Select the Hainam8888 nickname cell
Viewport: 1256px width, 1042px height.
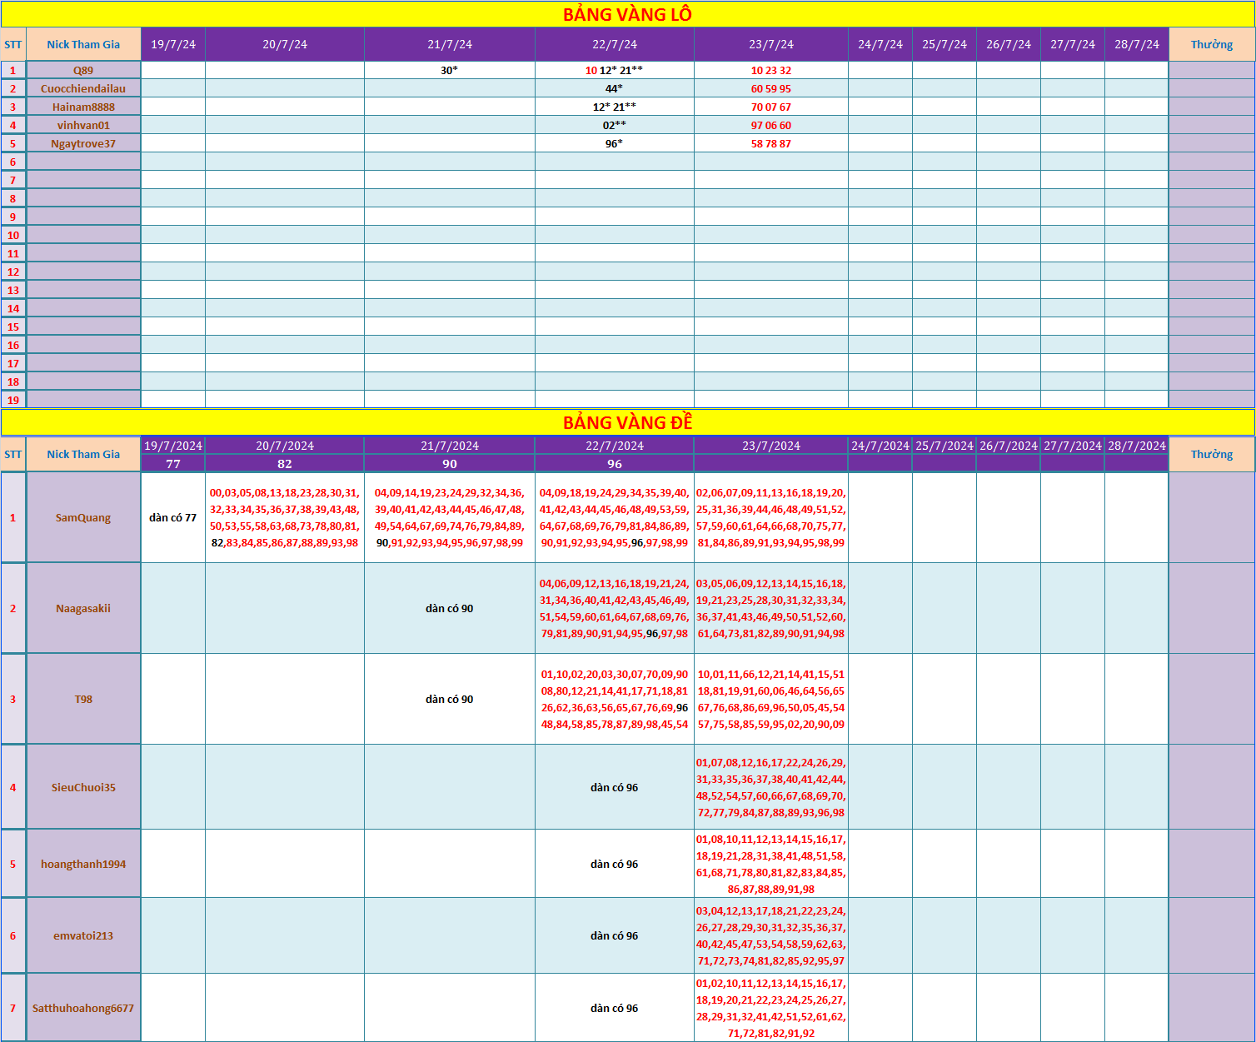83,107
